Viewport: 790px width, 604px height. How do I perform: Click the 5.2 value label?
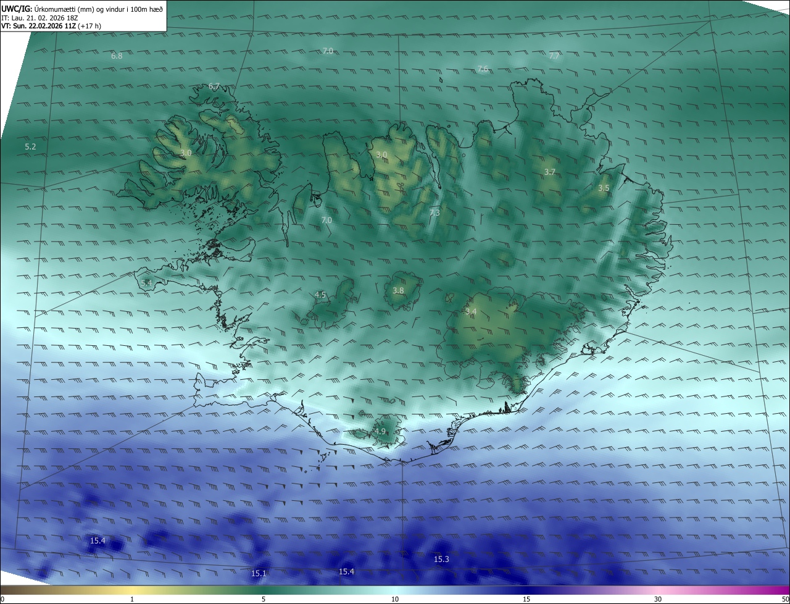[30, 147]
